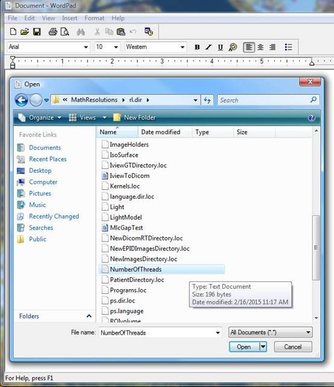Image resolution: width=334 pixels, height=387 pixels.
Task: Click the Copy icon in WordPad toolbar
Action: click(109, 31)
